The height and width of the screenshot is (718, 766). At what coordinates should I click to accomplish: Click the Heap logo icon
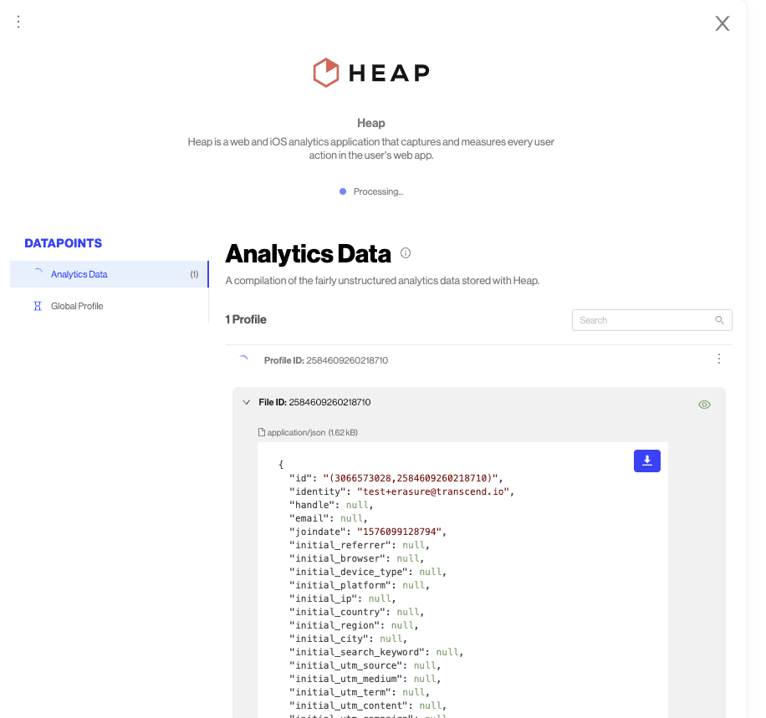pos(325,73)
